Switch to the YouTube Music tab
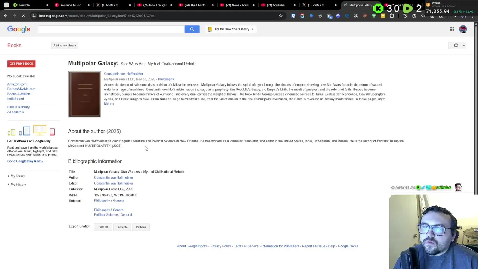This screenshot has height=269, width=478. pyautogui.click(x=70, y=5)
